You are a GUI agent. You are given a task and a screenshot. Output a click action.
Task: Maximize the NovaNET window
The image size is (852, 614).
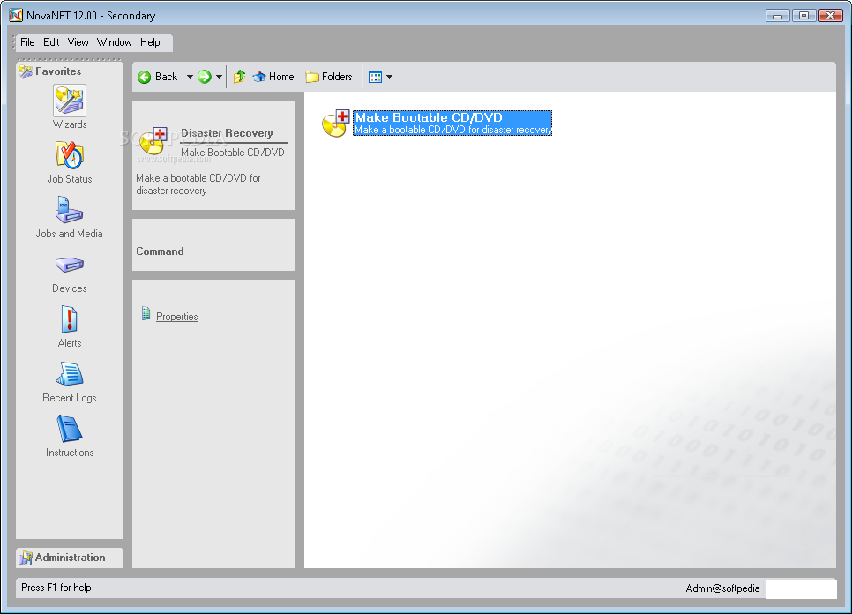click(x=803, y=16)
